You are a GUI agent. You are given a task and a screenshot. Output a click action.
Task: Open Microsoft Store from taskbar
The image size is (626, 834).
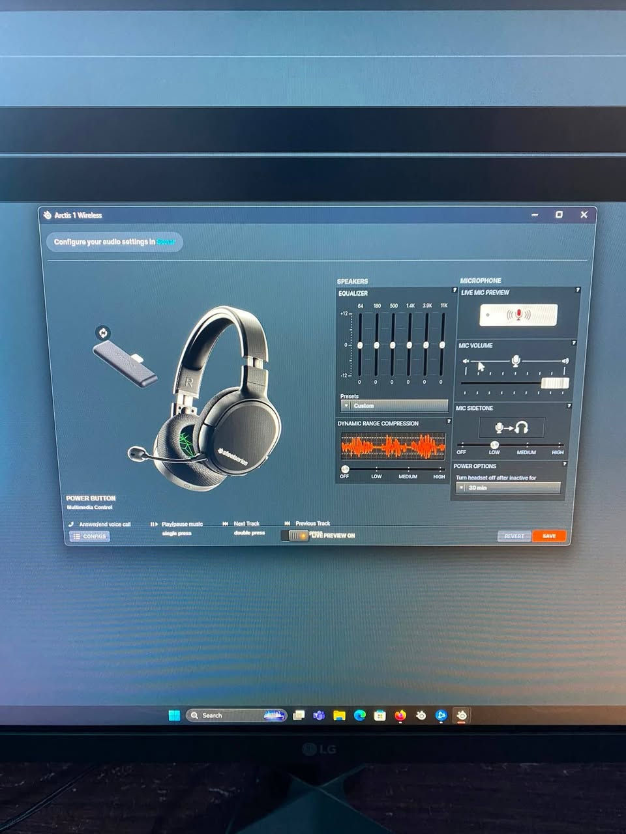380,715
